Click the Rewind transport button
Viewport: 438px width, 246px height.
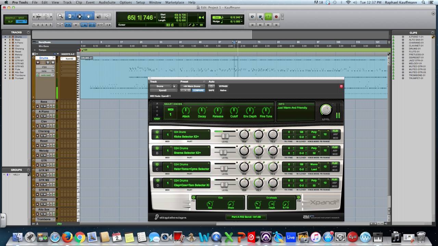pos(260,25)
